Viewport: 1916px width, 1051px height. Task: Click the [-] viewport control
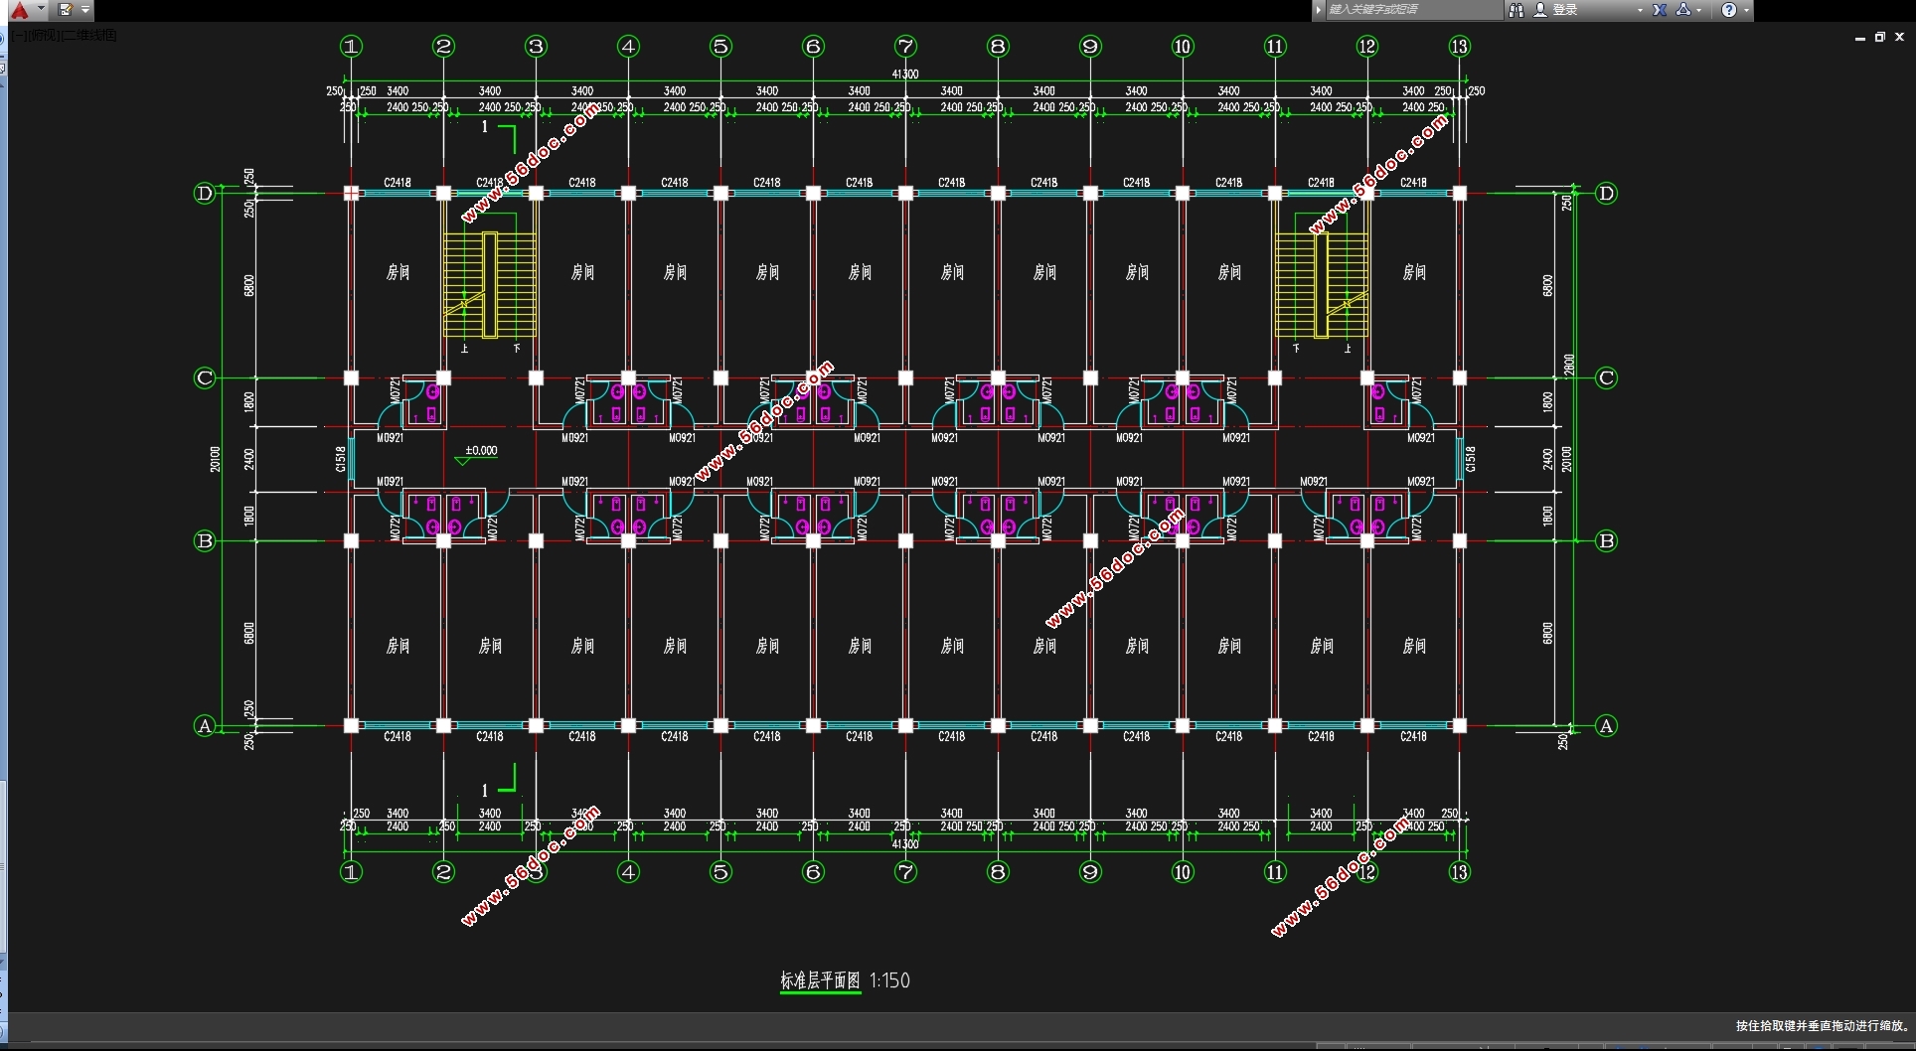tap(18, 36)
